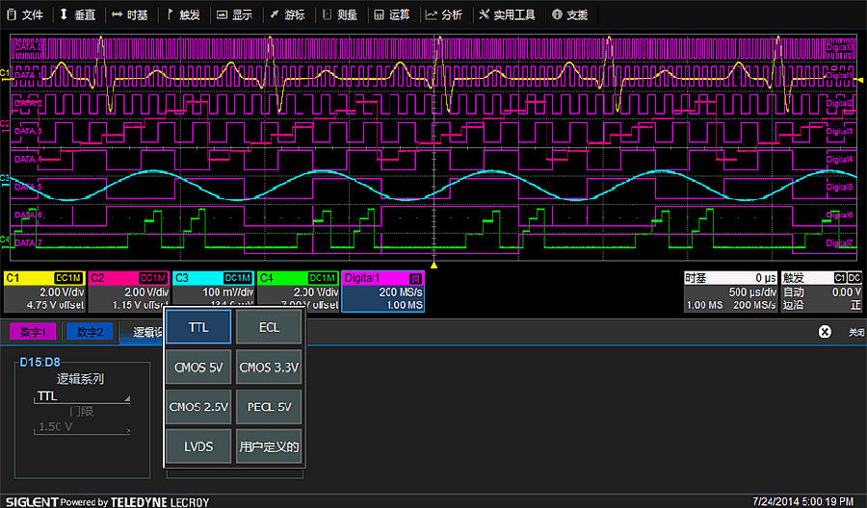Open the 垂直 (Vertical) menu
The width and height of the screenshot is (867, 508).
(x=77, y=14)
